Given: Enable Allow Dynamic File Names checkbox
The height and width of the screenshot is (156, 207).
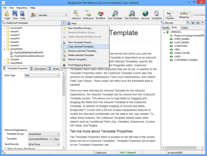Looking at the screenshot, I should pos(6,149).
